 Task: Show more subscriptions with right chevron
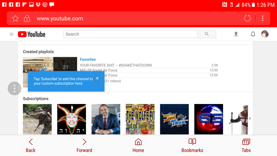(x=250, y=118)
